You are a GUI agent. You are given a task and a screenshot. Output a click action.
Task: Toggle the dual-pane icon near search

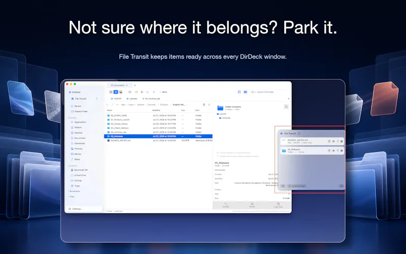[245, 92]
